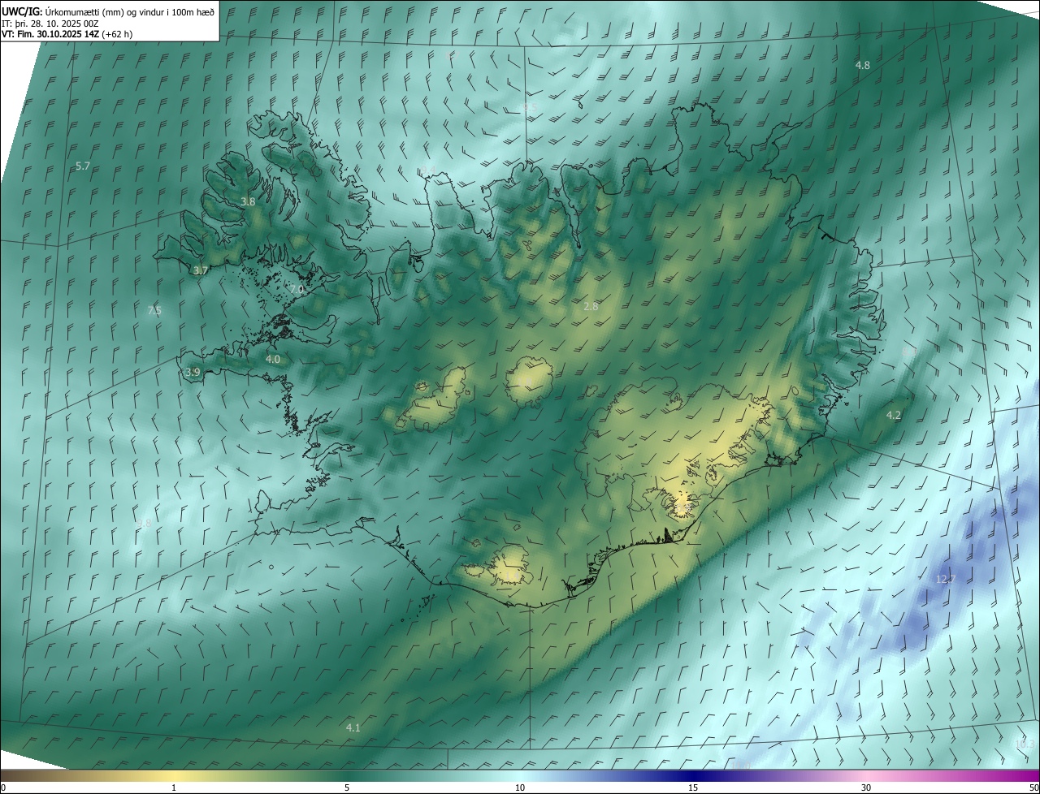Click the colorbar tick label "0"

pyautogui.click(x=3, y=788)
